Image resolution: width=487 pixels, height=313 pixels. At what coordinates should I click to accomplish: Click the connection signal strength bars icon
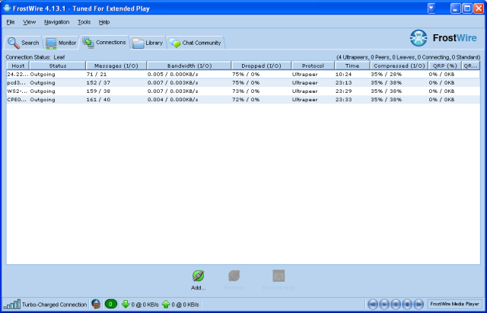[x=12, y=304]
